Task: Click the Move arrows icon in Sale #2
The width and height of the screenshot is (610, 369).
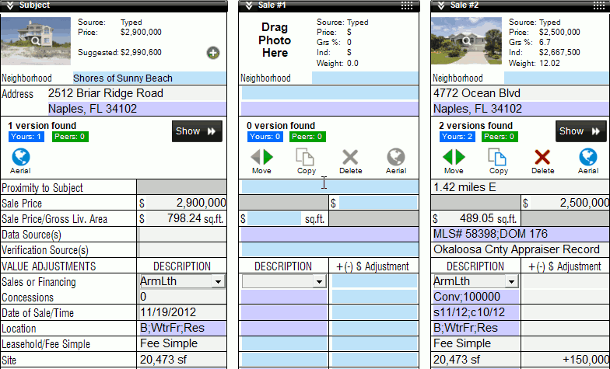Action: click(x=454, y=158)
